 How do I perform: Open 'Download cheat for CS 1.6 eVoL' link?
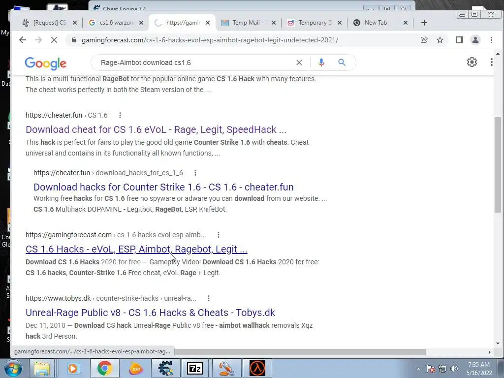point(156,129)
